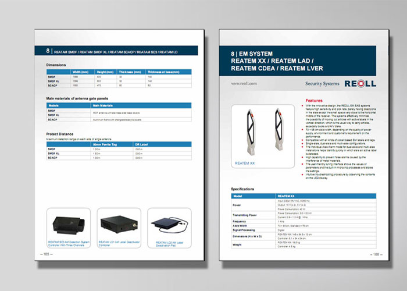Image resolution: width=407 pixels, height=291 pixels.
Task: Click the 'REATEM XX' header cell in Specifications table
Action: (326, 196)
